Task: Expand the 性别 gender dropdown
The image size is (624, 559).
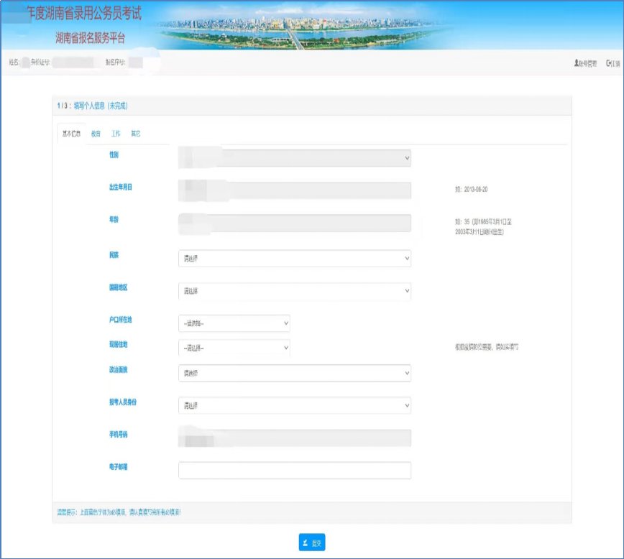Action: 294,157
